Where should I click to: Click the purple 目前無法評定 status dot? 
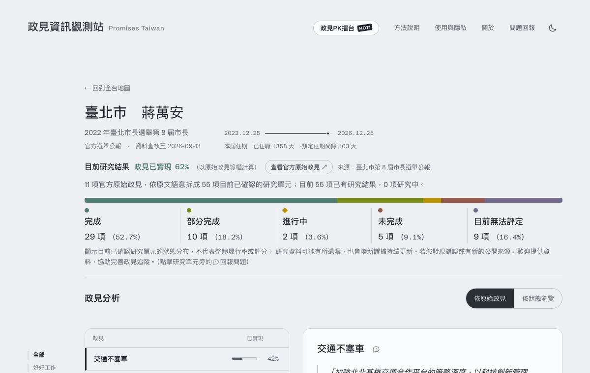[x=475, y=210]
